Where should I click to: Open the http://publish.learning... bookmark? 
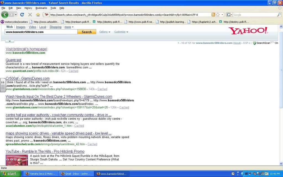(171, 22)
